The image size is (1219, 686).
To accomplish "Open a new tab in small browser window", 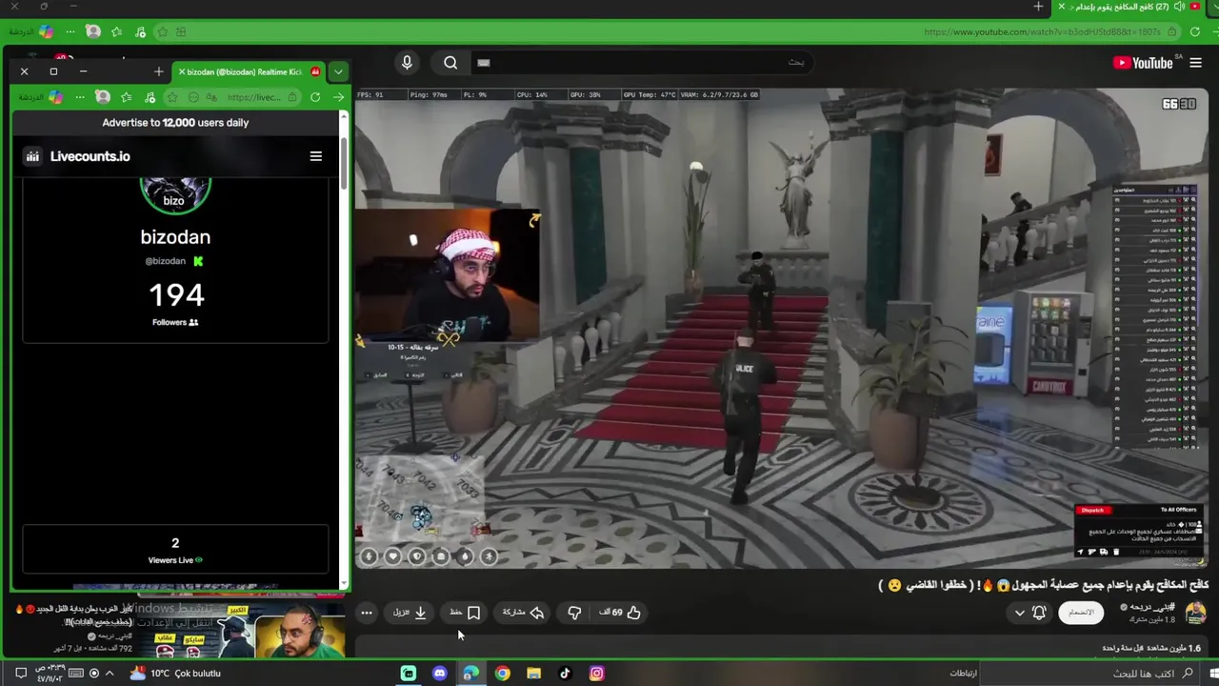I will pos(158,71).
